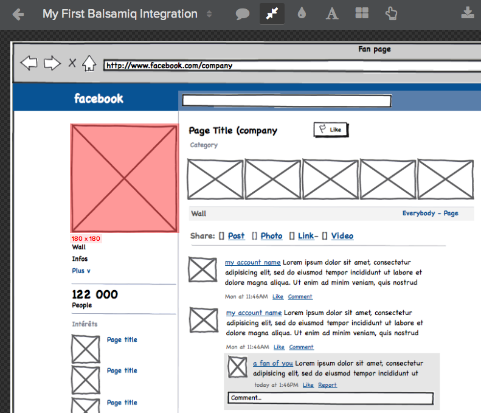
Task: Select the third photo strip placeholder
Action: tap(330, 179)
